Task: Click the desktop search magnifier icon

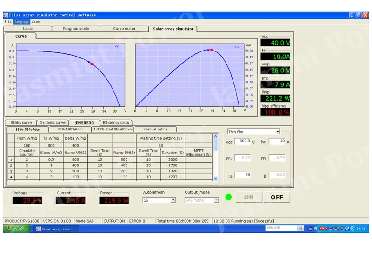Action: click(x=300, y=229)
